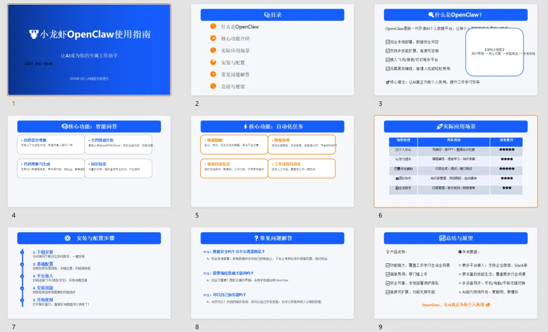Click the 场景类型 table header
Screen dimensions: 548x332
tap(403, 140)
